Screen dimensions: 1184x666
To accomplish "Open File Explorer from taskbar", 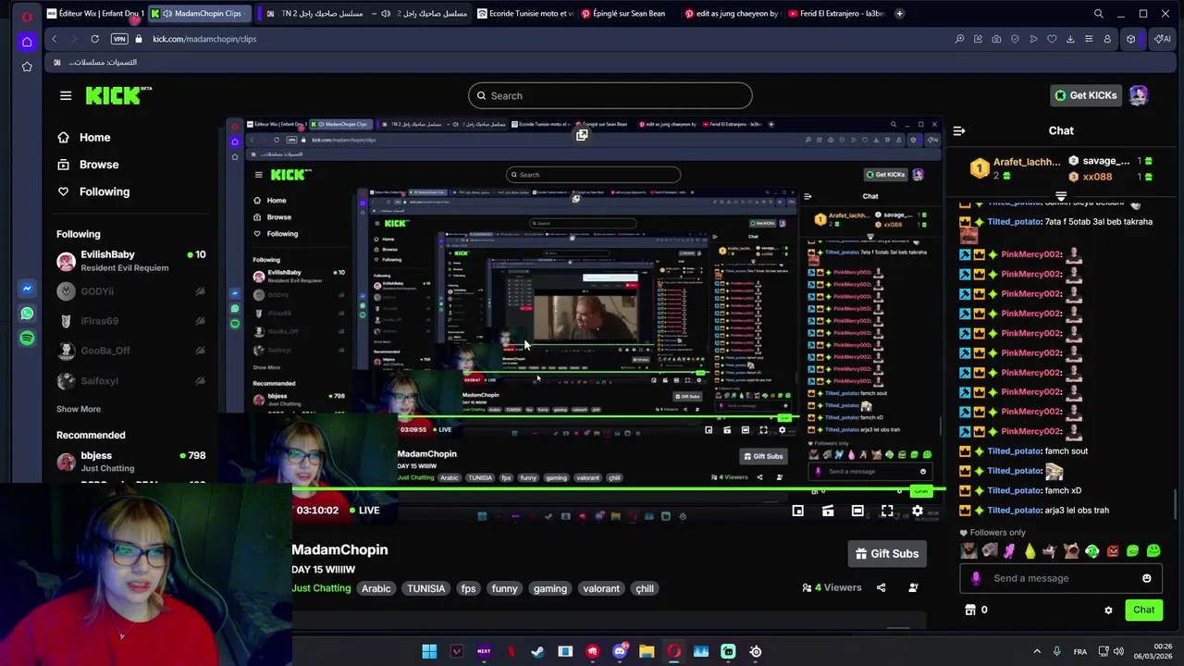I will [647, 652].
